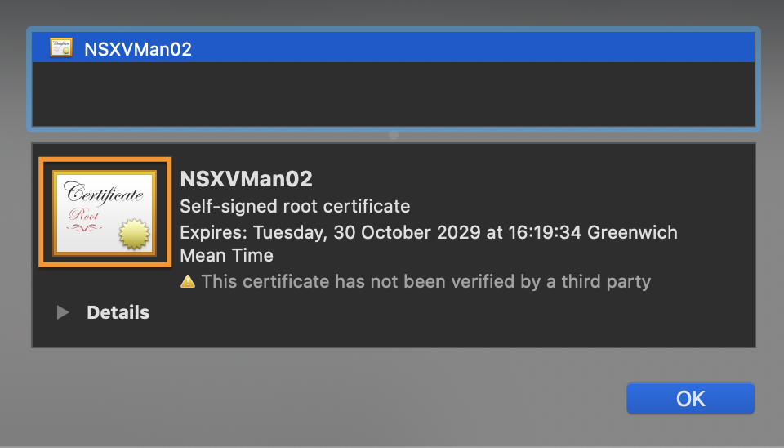Click the red Root script on certificate image
Image resolution: width=784 pixels, height=448 pixels.
click(83, 215)
